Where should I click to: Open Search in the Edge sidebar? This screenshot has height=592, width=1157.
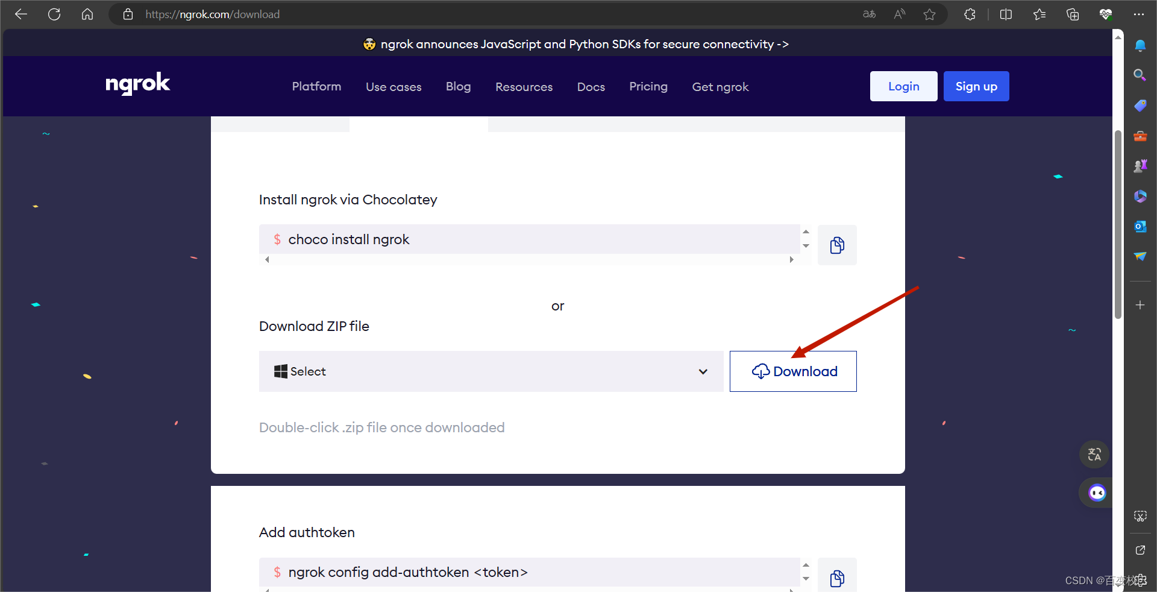[x=1140, y=75]
